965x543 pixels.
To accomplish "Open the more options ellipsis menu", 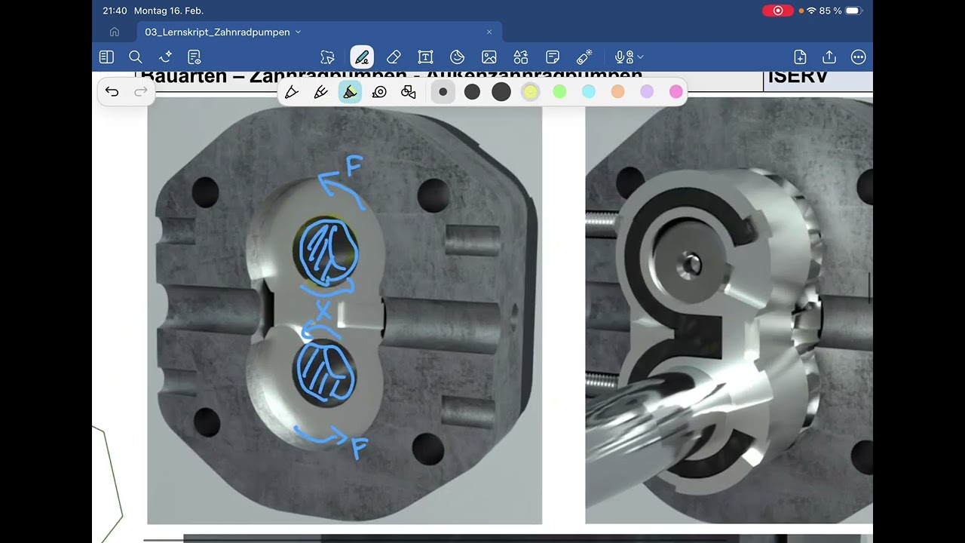I will [858, 57].
